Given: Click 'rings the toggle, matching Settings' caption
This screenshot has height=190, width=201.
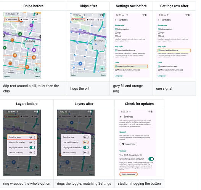Looking at the screenshot, I should point(84,184).
